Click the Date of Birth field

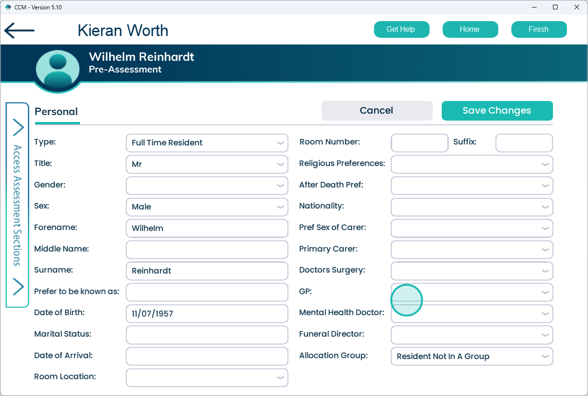(207, 314)
